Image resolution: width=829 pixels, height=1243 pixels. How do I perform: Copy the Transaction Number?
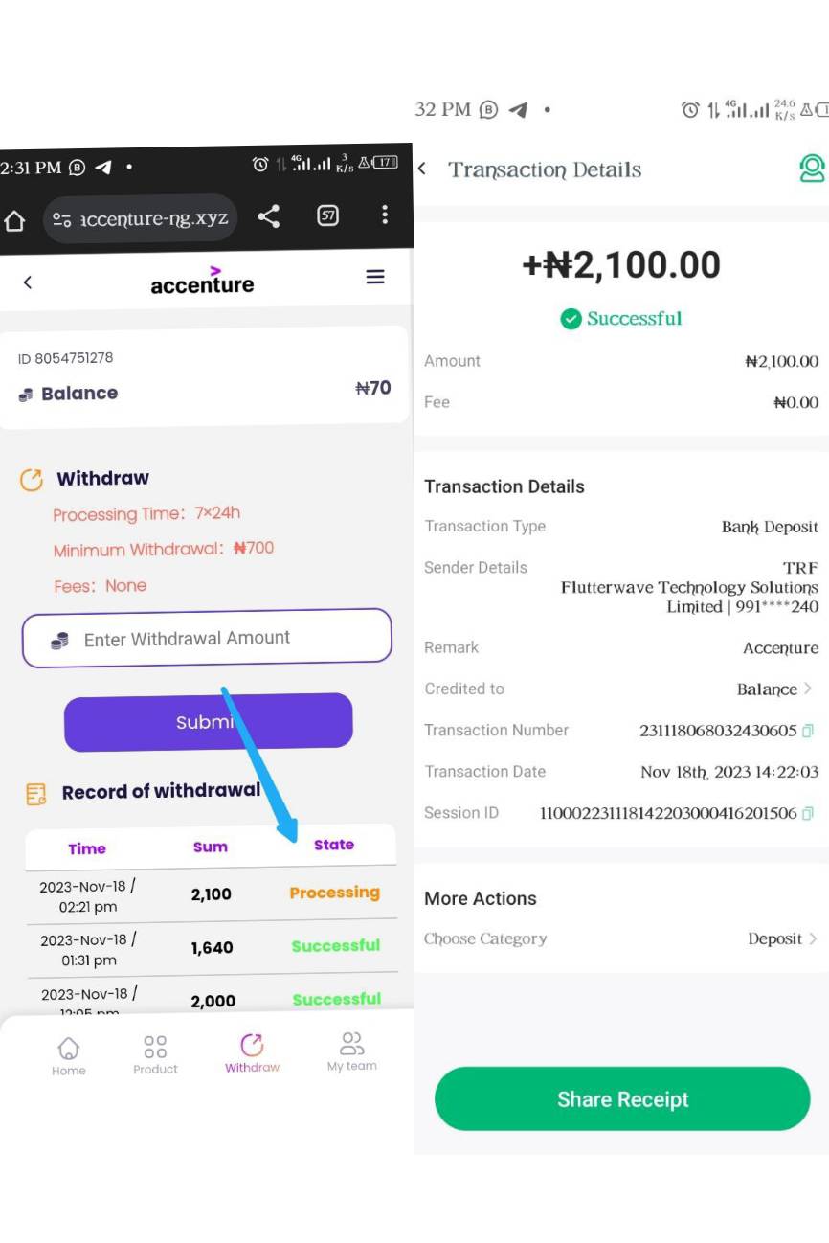pyautogui.click(x=808, y=731)
